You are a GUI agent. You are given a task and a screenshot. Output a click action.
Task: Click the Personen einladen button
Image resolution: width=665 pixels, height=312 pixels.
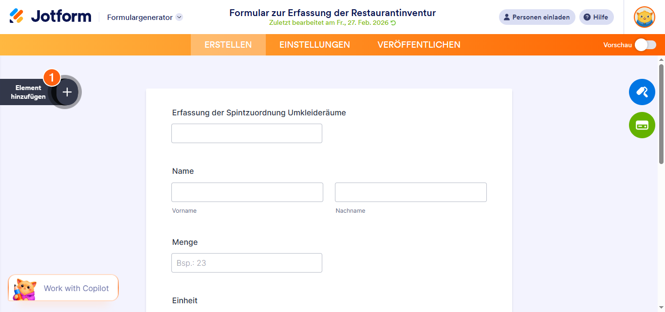[537, 17]
